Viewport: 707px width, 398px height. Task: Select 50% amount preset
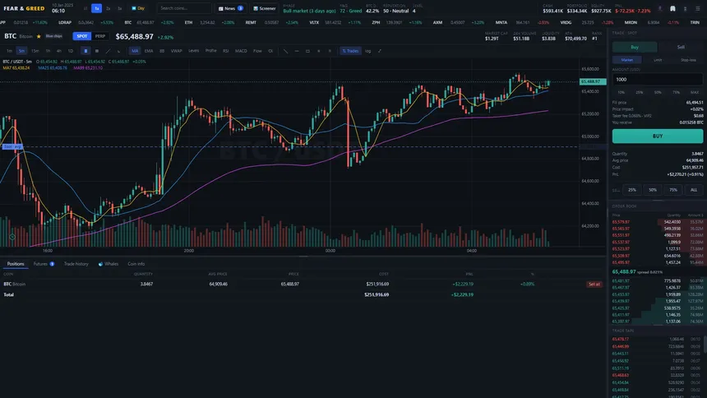click(658, 92)
